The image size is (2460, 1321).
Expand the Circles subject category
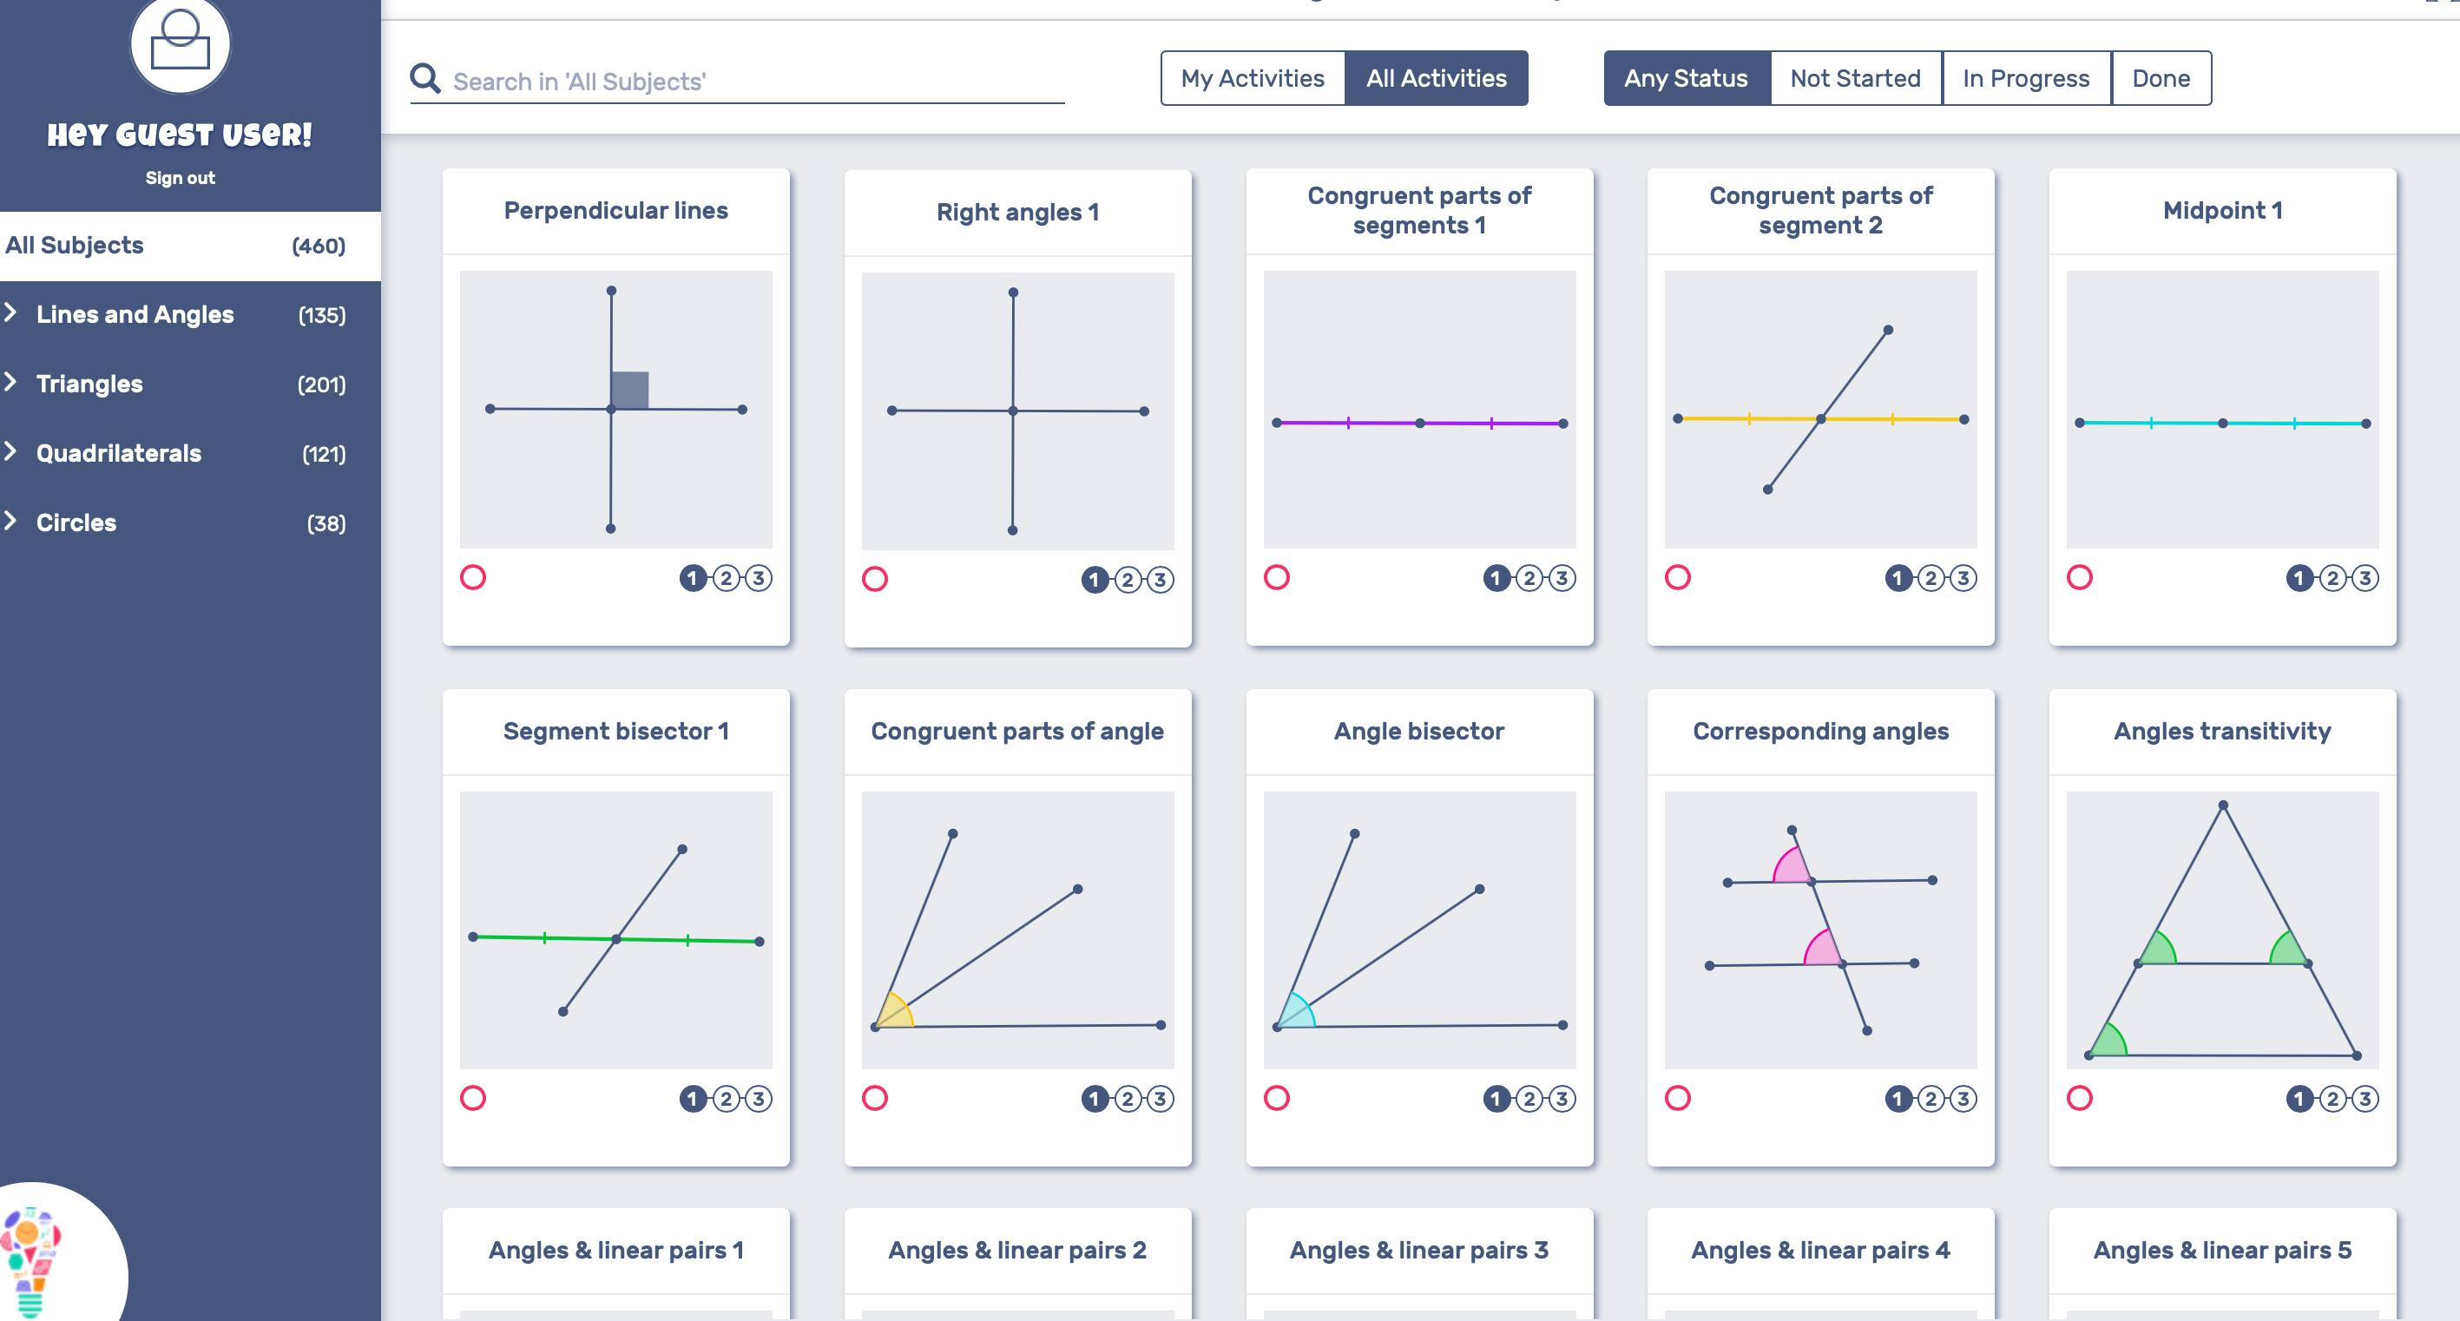12,522
